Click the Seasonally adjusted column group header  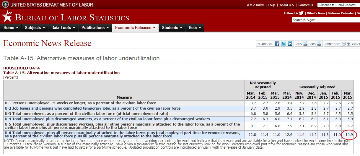317,87
